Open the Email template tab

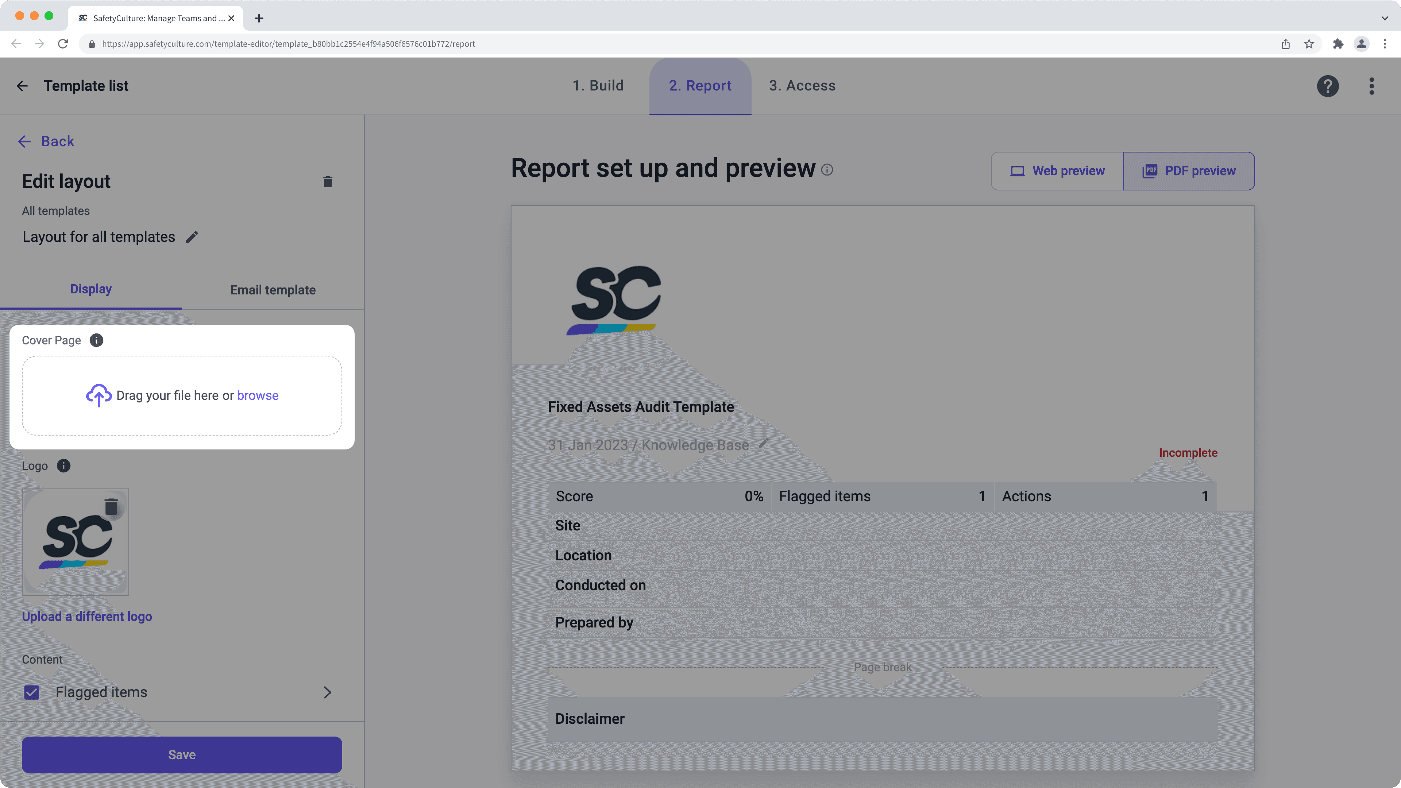click(273, 289)
